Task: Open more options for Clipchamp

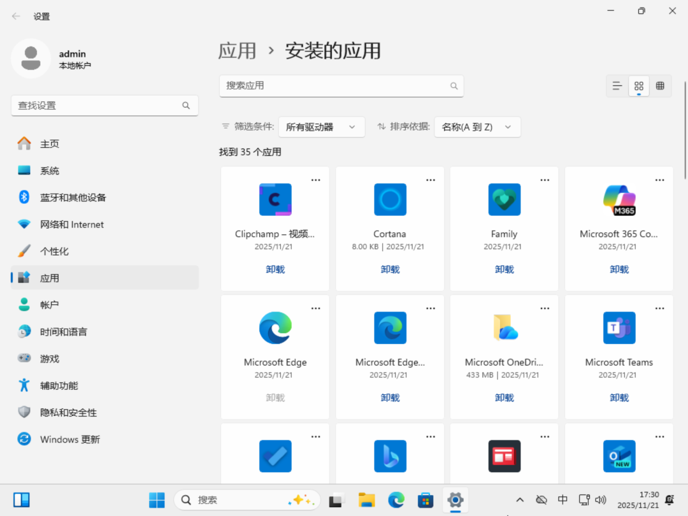Action: 316,180
